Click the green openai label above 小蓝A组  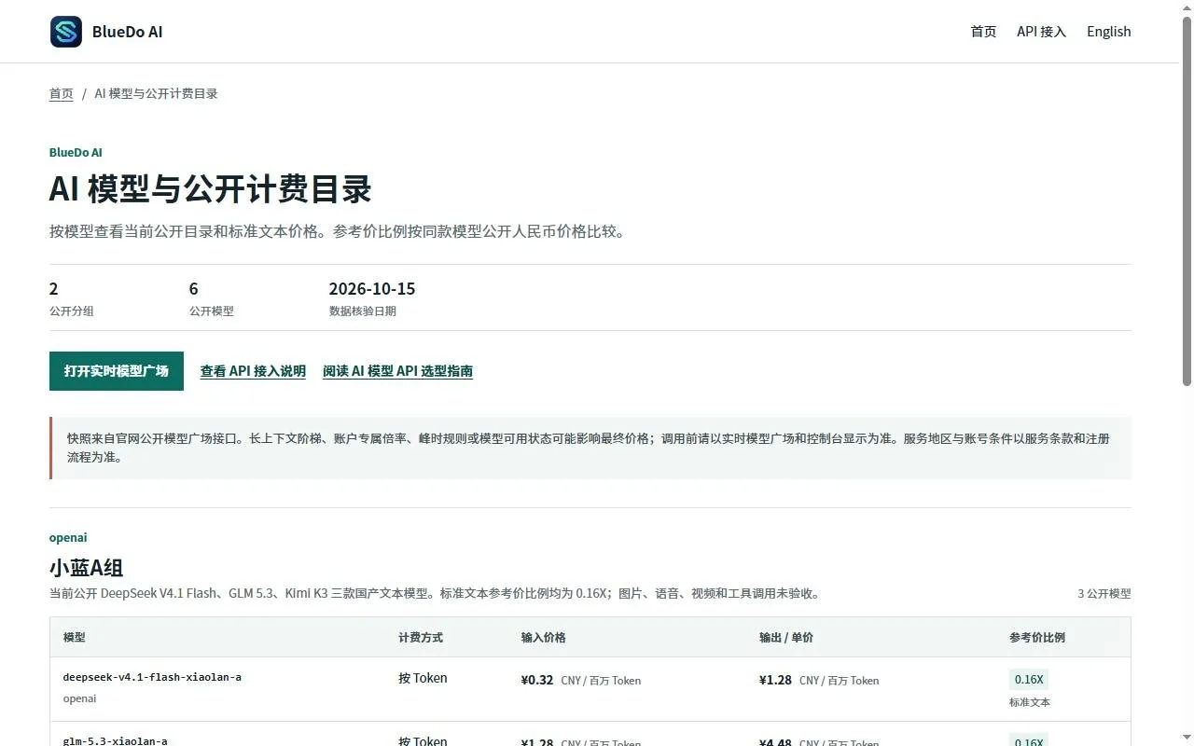[x=68, y=538]
